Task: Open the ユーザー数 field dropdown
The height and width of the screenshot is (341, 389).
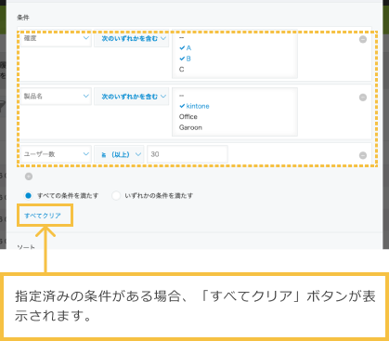Action: pos(56,154)
